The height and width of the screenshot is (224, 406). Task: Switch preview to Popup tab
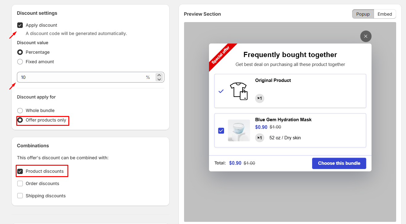363,14
